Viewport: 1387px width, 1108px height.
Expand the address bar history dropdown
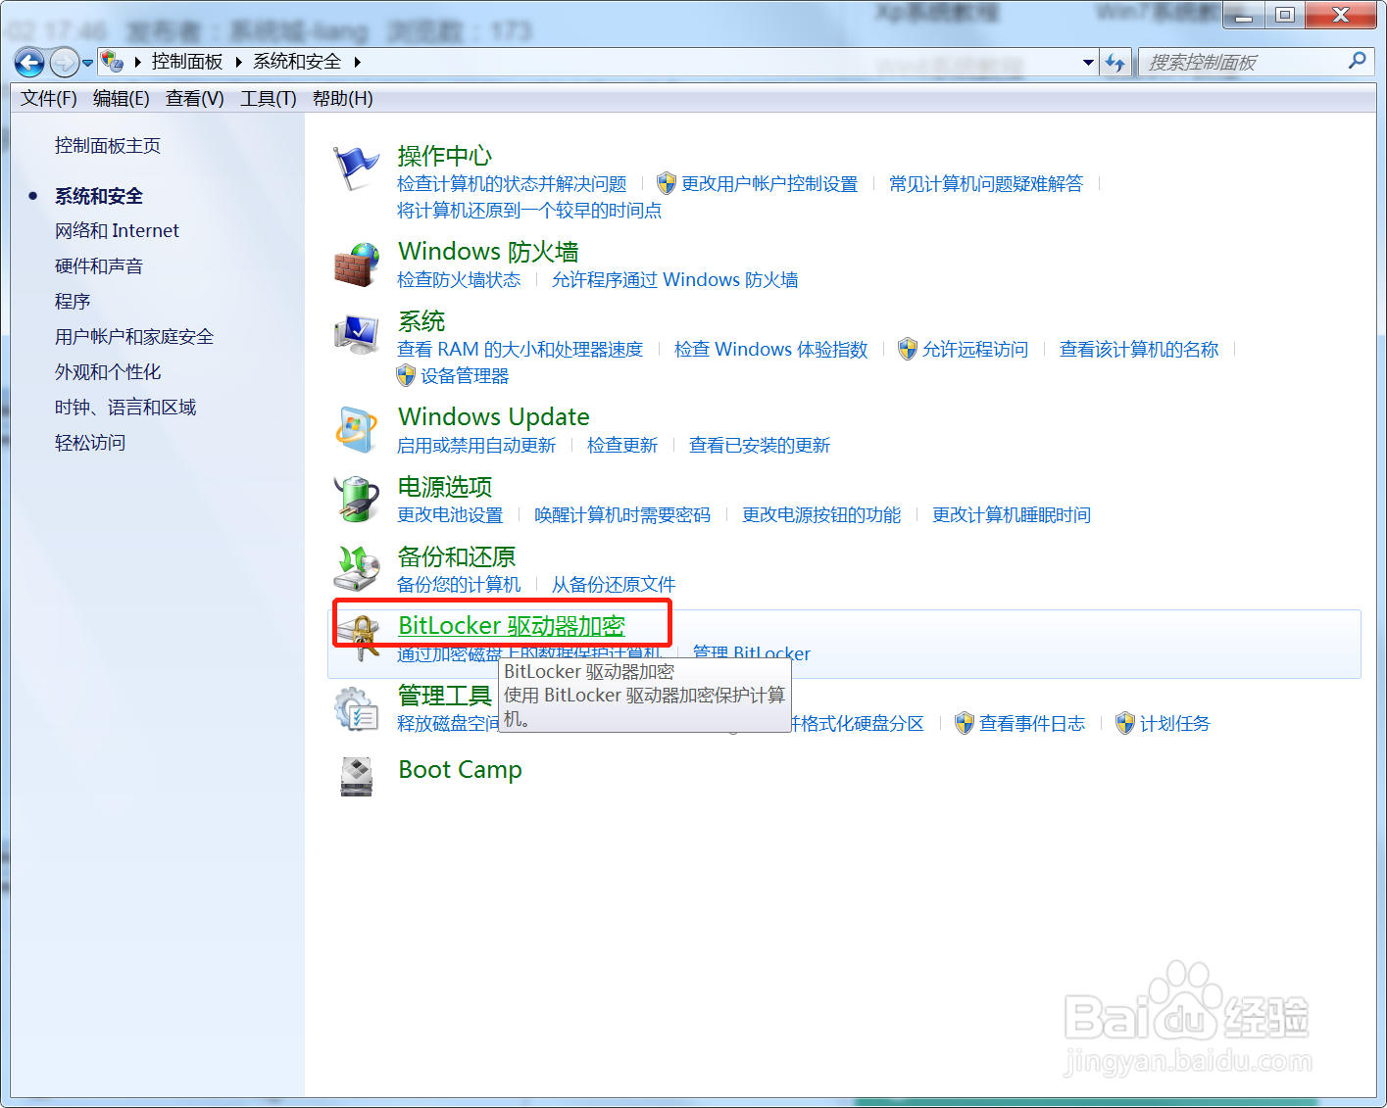(1087, 62)
